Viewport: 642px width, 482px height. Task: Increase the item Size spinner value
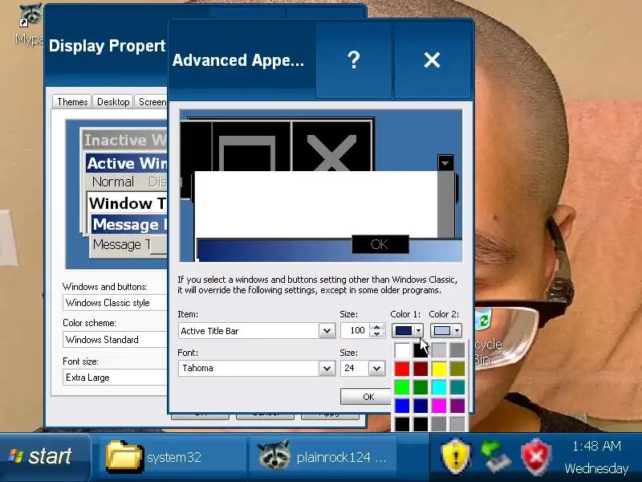[x=376, y=327]
